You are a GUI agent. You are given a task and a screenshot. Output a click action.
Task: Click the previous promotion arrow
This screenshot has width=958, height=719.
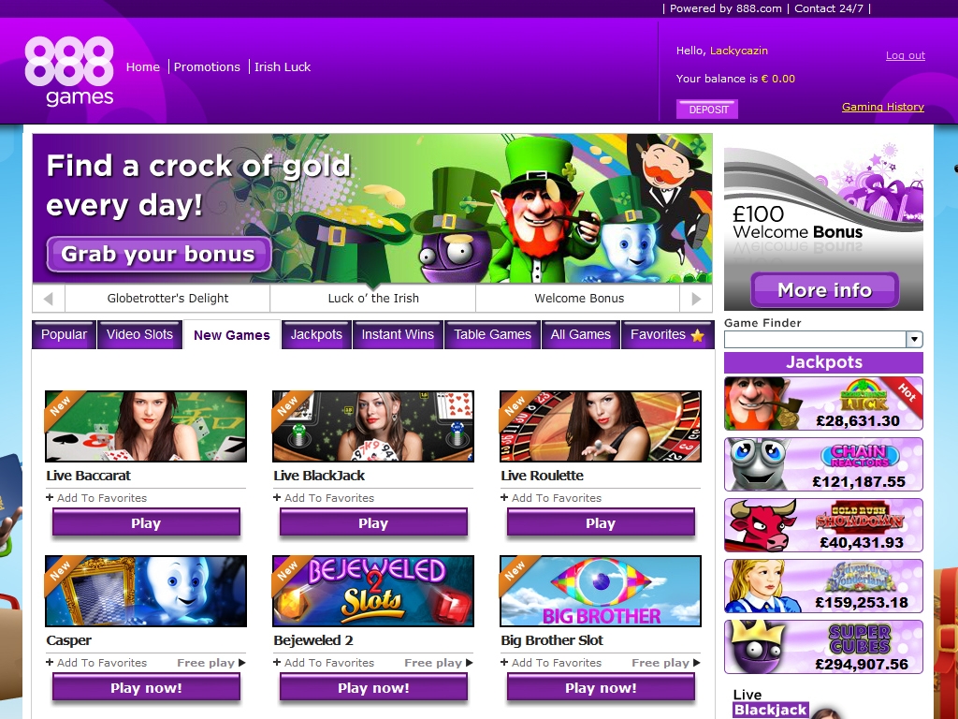(x=48, y=299)
